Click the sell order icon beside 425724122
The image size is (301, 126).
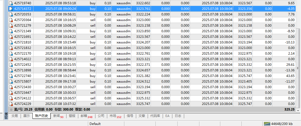pos(11,98)
